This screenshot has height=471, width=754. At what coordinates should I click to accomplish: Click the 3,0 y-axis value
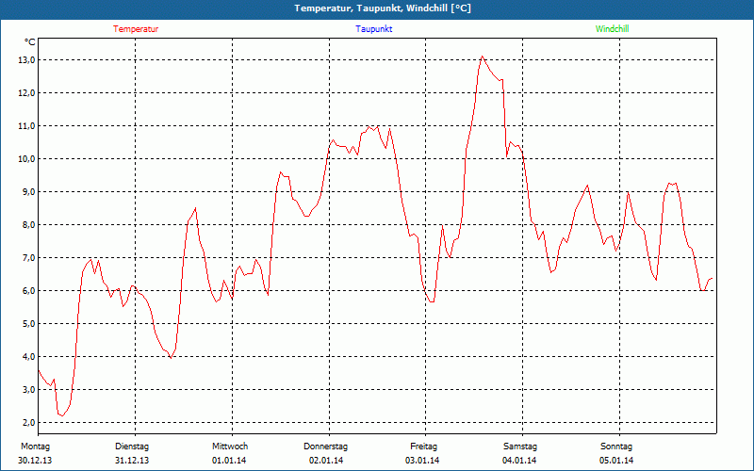[x=29, y=390]
